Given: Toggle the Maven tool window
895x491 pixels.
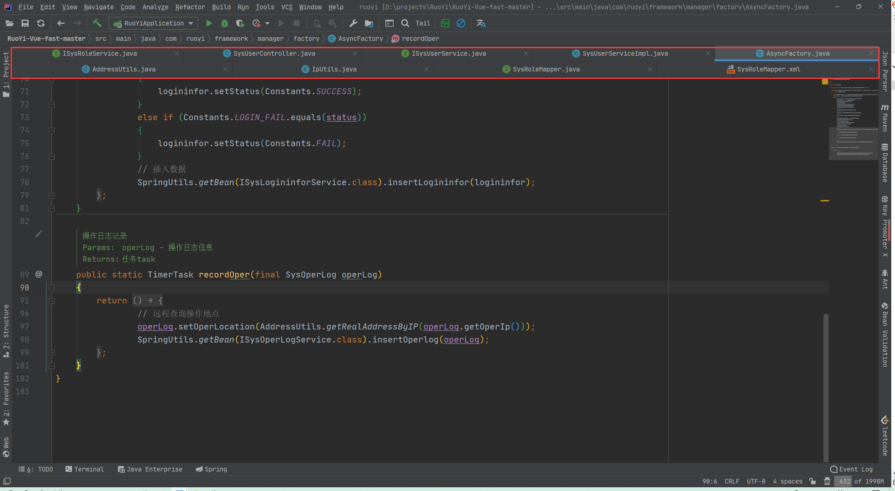Looking at the screenshot, I should pos(885,118).
